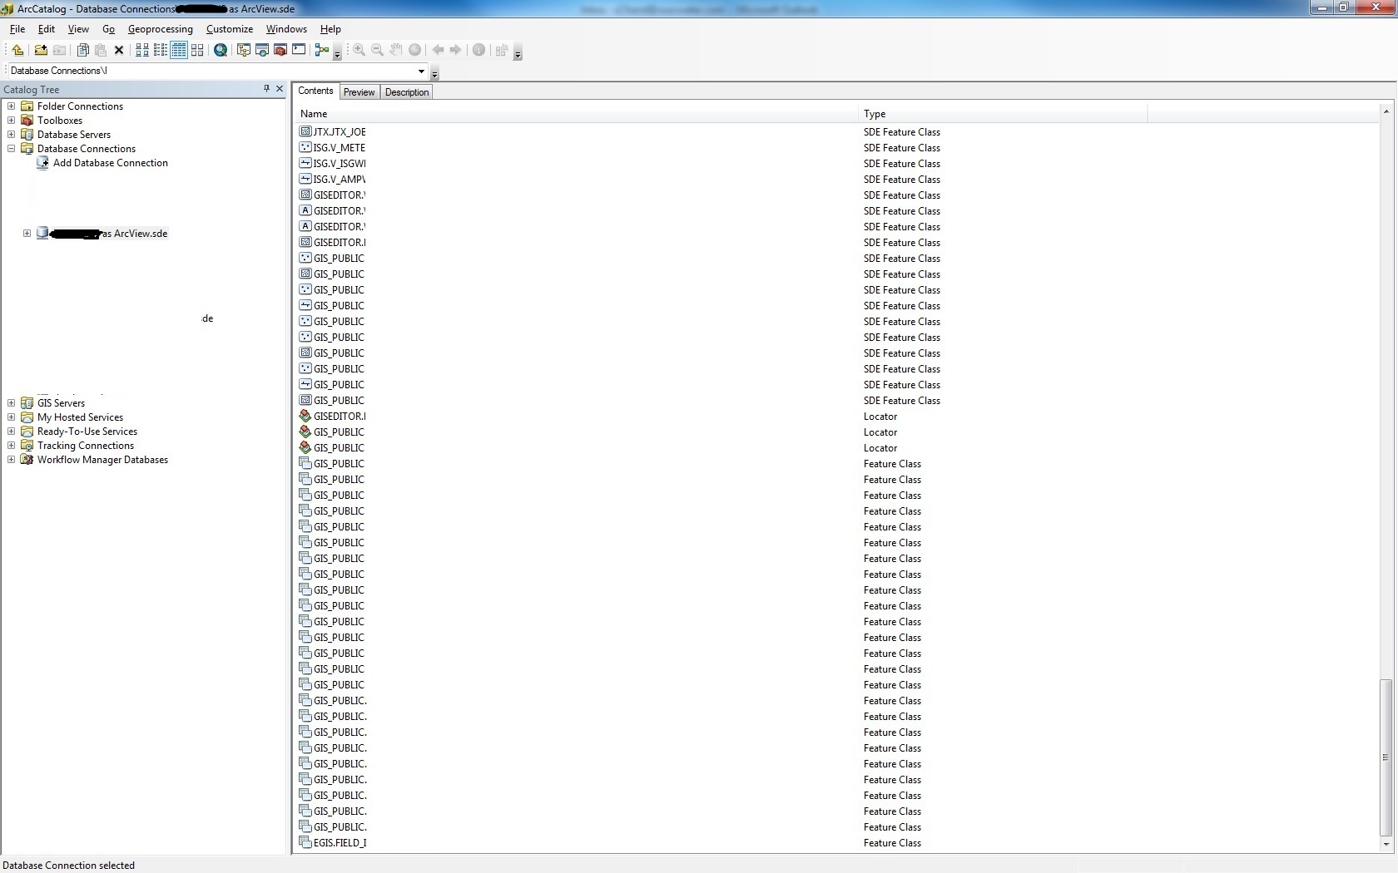1398x873 pixels.
Task: Select the ISG.V_METE feature class row
Action: (333, 148)
